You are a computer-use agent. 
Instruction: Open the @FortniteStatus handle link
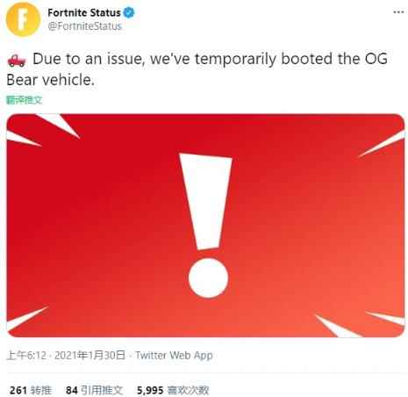pos(84,26)
